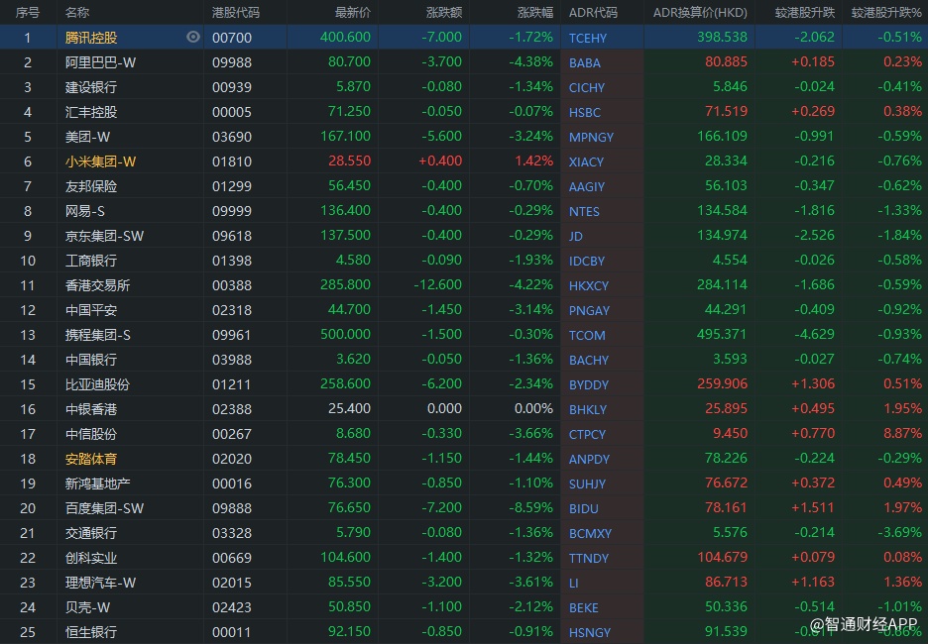Sort by 最新价 column header

tap(352, 13)
